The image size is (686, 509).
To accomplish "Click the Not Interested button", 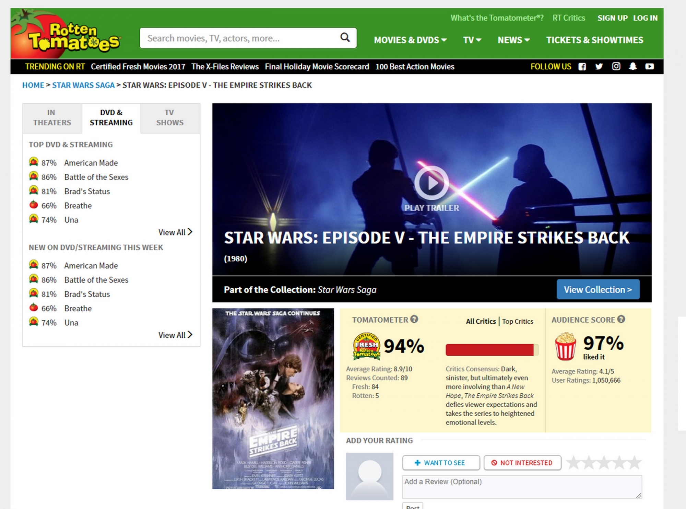I will coord(522,463).
